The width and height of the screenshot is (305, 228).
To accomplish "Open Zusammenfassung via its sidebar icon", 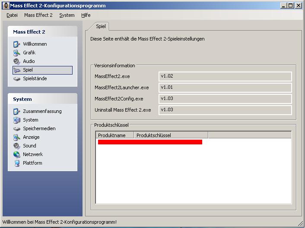I will [16, 111].
